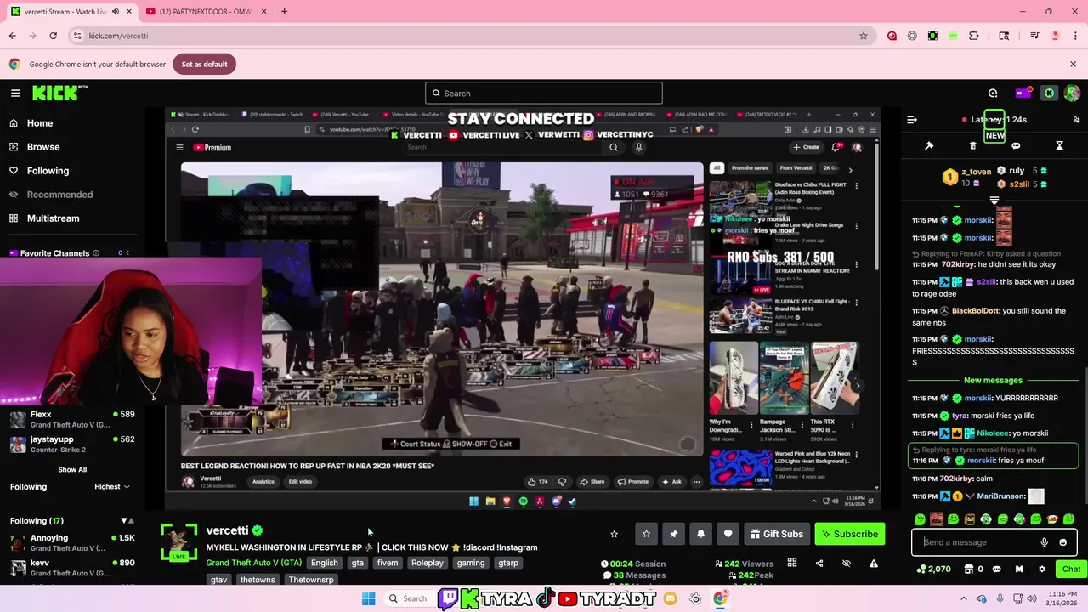The width and height of the screenshot is (1088, 612).
Task: Select the English tag
Action: (324, 563)
